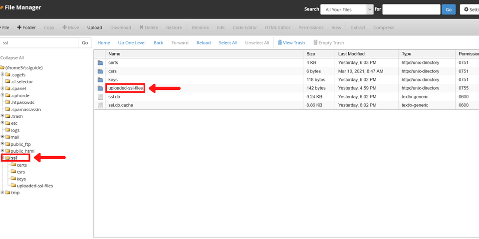Click the Select All link
The image size is (479, 239).
tap(228, 43)
